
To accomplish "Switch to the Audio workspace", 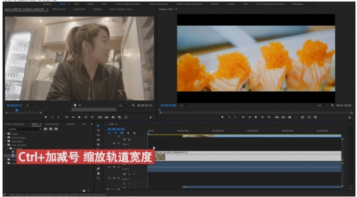I will click(x=104, y=4).
